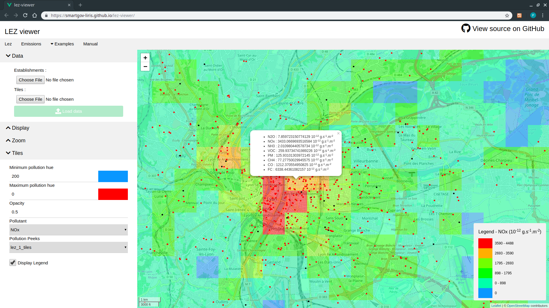Reload the lez-viewer page
The image size is (549, 308).
point(25,15)
